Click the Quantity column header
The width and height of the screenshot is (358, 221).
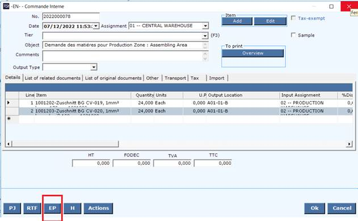point(143,95)
